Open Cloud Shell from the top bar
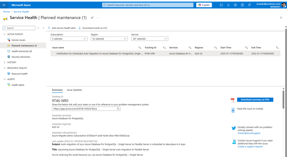287x157 pixels. 221,5
